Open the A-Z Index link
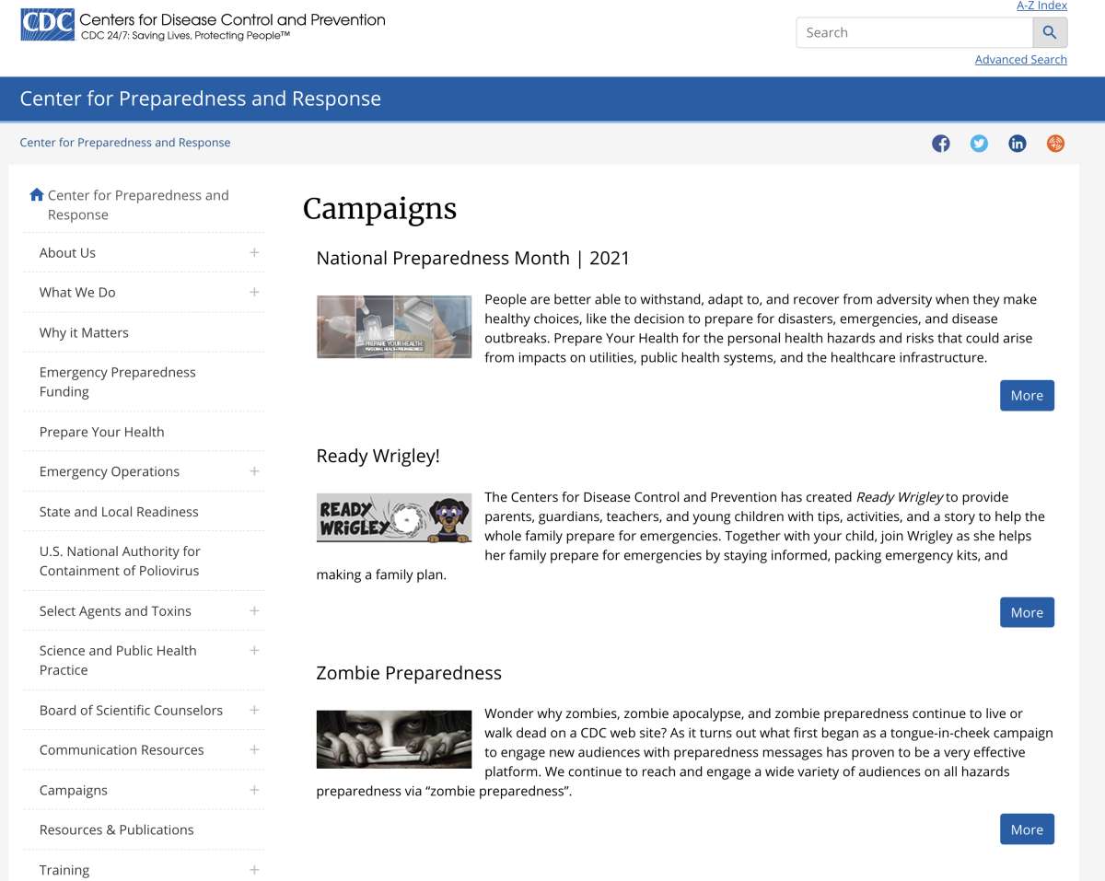 (x=1041, y=6)
